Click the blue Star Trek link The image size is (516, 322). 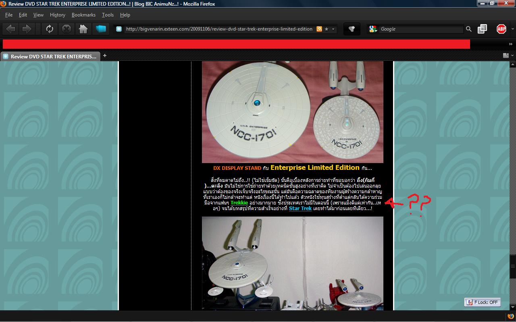coord(300,208)
